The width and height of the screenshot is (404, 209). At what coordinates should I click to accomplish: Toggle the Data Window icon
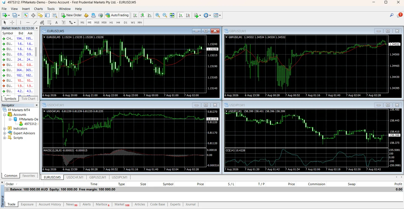tap(33, 15)
